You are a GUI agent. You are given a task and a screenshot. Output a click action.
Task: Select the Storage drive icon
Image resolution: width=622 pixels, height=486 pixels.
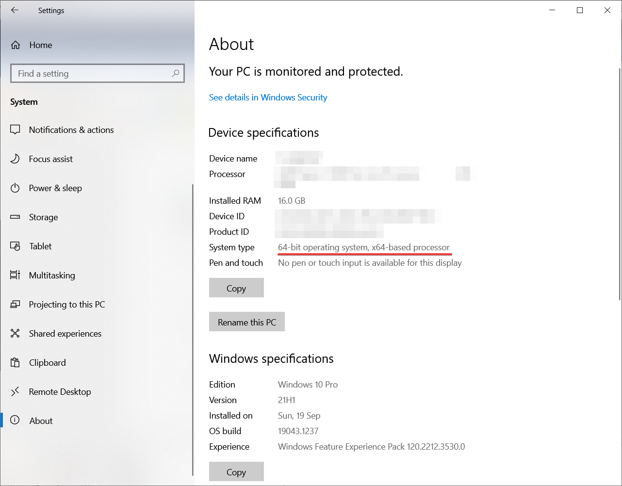tap(15, 217)
